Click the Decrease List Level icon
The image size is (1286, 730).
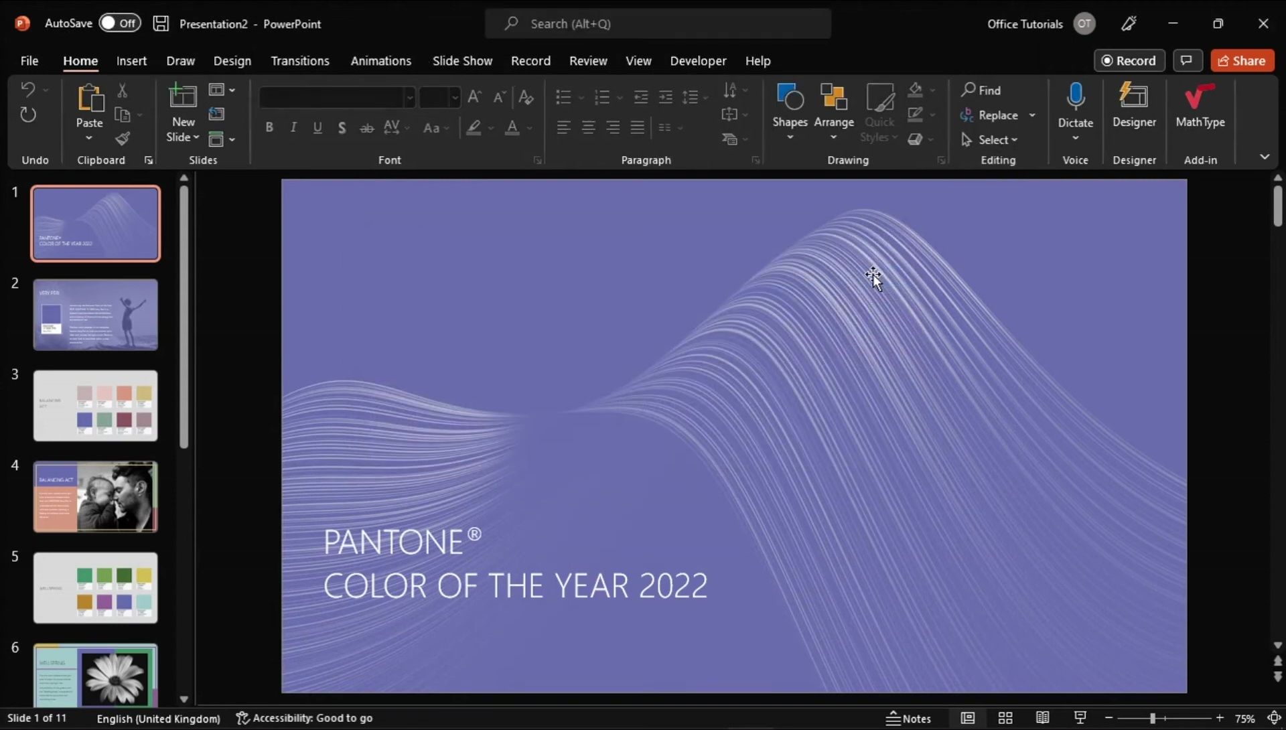point(641,97)
